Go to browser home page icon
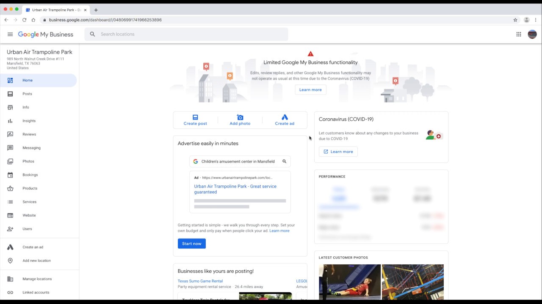The image size is (542, 304). (x=33, y=20)
